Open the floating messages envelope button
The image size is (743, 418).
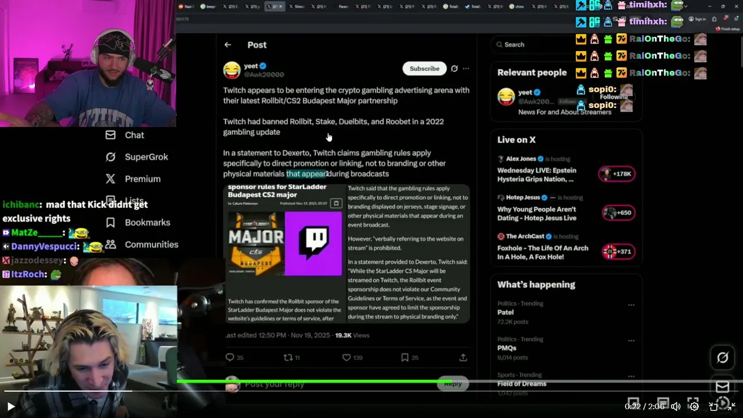723,386
